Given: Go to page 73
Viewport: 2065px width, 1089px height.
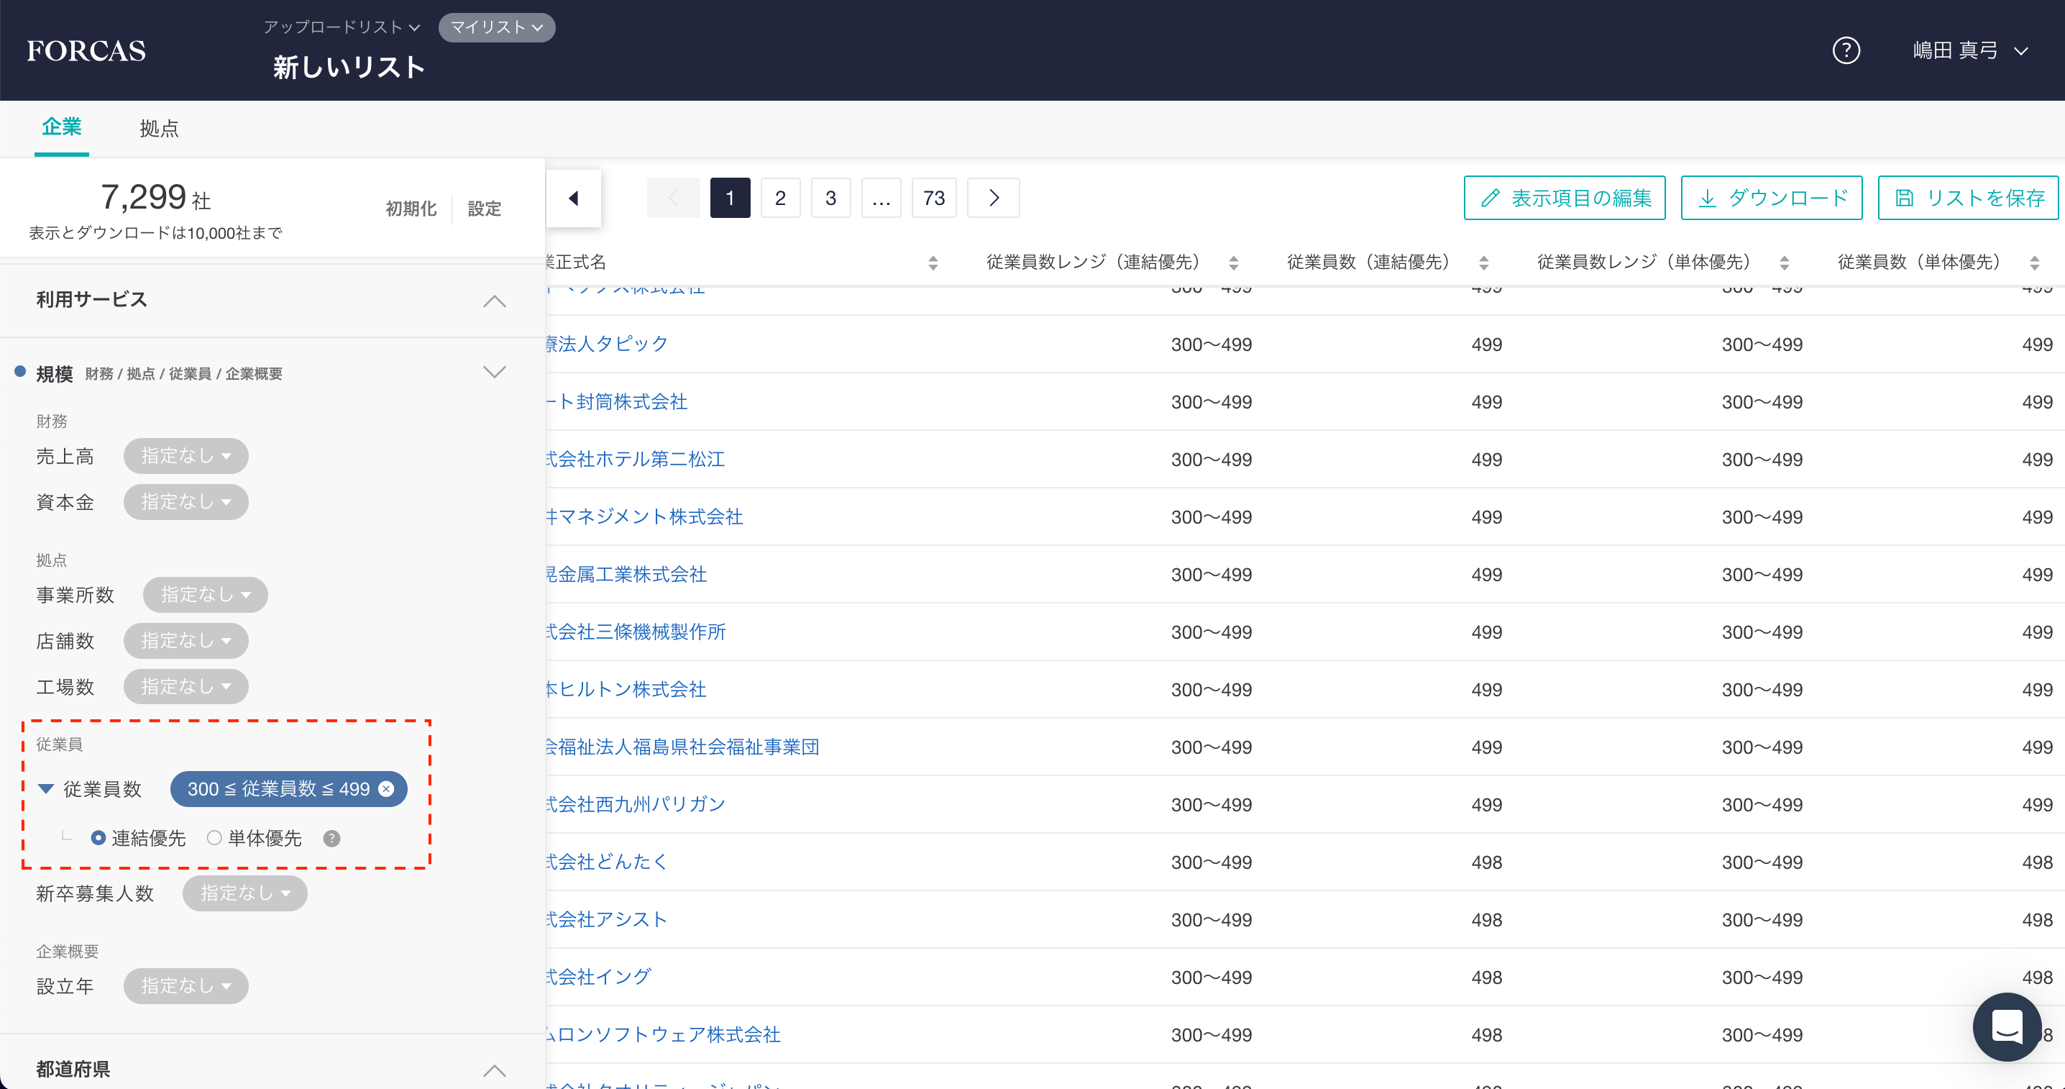Looking at the screenshot, I should point(933,198).
